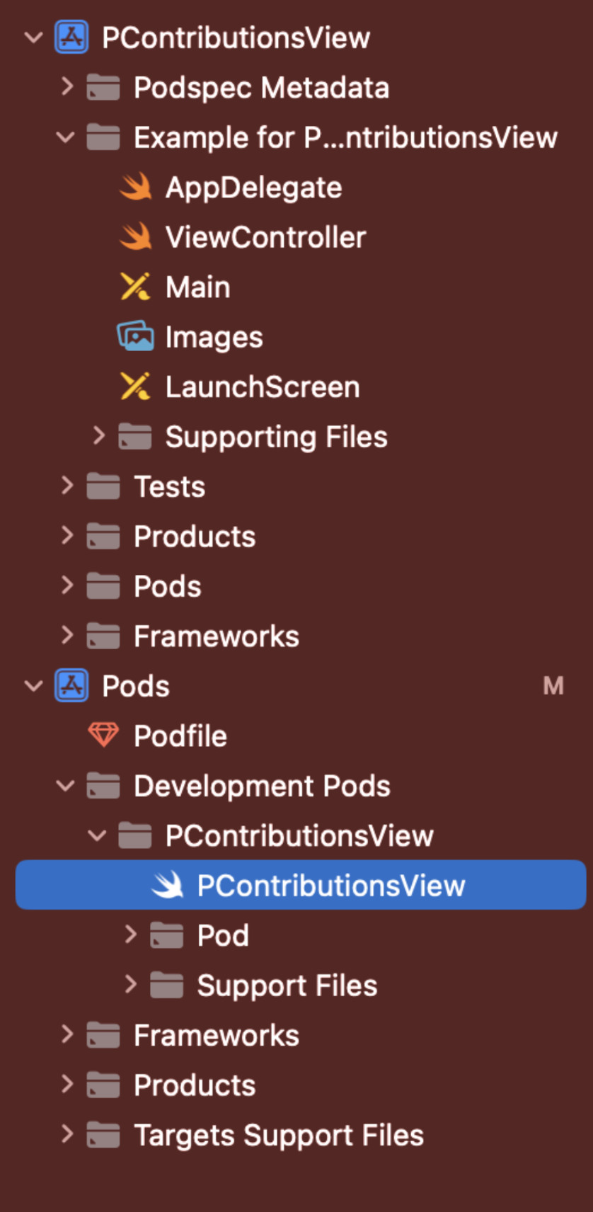
Task: Click the AppDelegate Swift file icon
Action: [135, 188]
